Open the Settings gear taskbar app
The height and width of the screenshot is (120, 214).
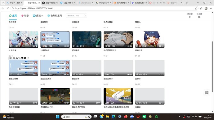pyautogui.click(x=120, y=117)
